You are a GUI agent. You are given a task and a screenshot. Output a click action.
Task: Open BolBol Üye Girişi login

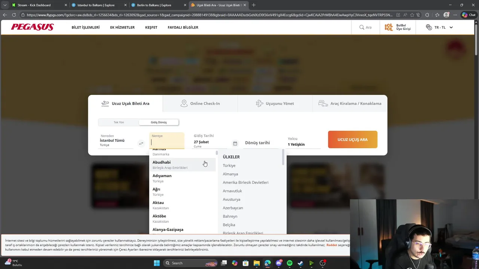398,27
